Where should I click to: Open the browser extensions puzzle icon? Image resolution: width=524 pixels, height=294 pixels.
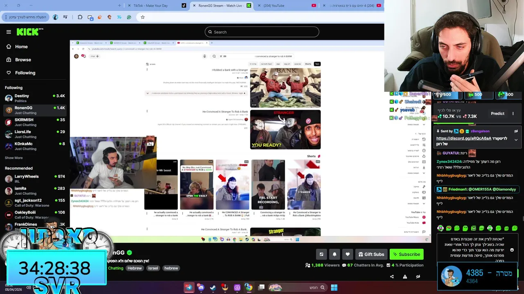[80, 17]
